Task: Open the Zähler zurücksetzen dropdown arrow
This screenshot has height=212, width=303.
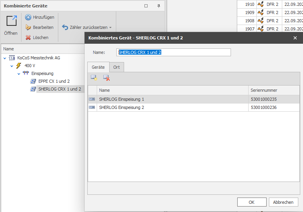Action: tap(110, 28)
